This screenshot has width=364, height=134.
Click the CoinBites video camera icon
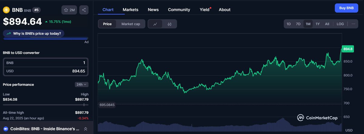coord(5,129)
